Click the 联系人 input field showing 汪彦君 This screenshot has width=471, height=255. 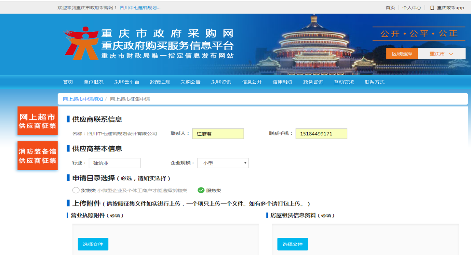218,134
